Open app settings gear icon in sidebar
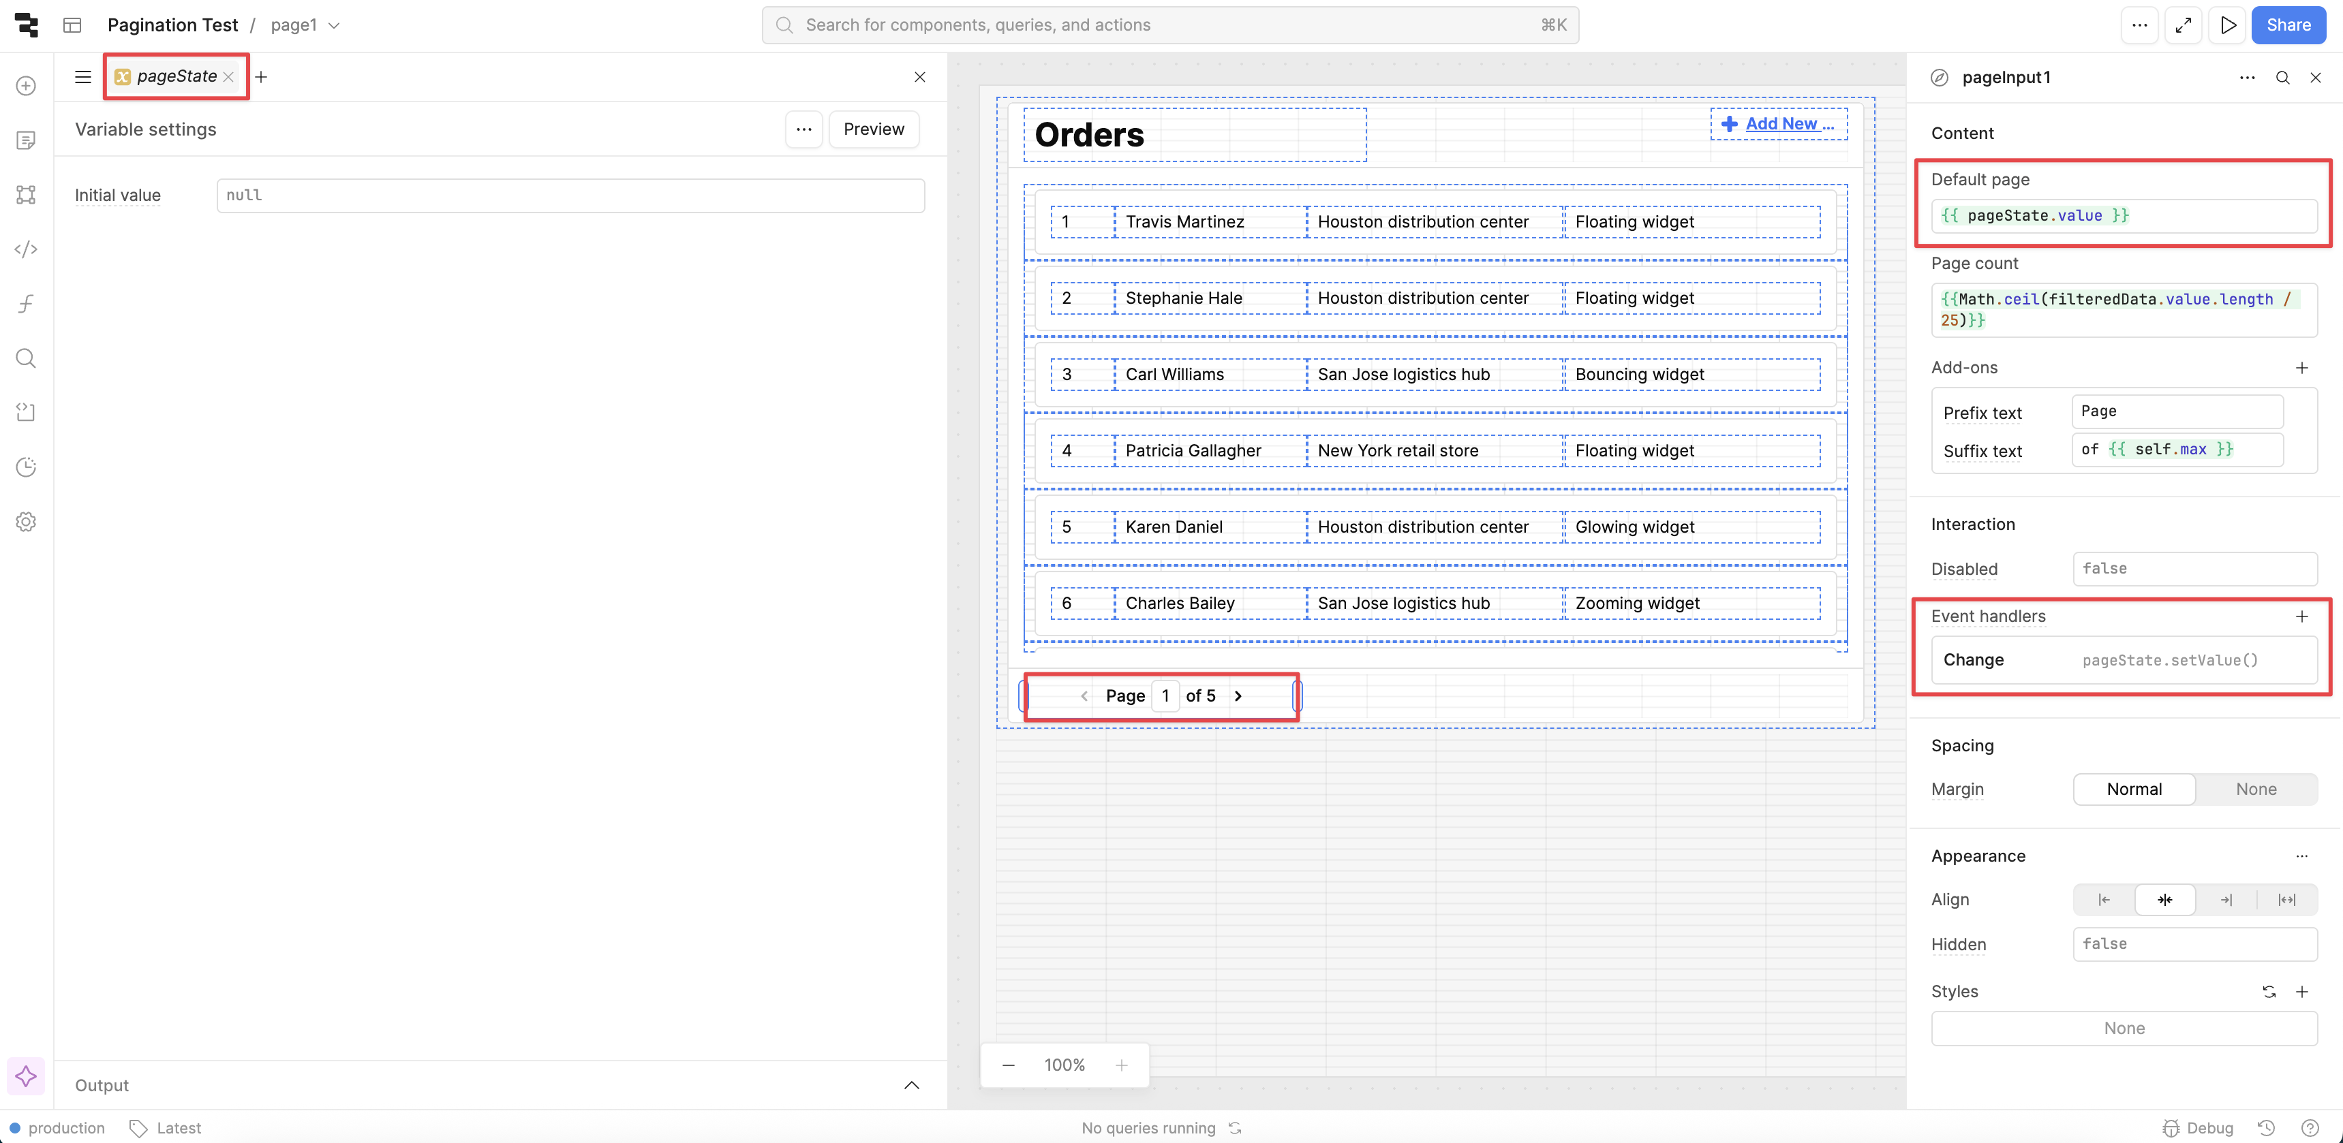Viewport: 2343px width, 1143px height. [x=25, y=522]
